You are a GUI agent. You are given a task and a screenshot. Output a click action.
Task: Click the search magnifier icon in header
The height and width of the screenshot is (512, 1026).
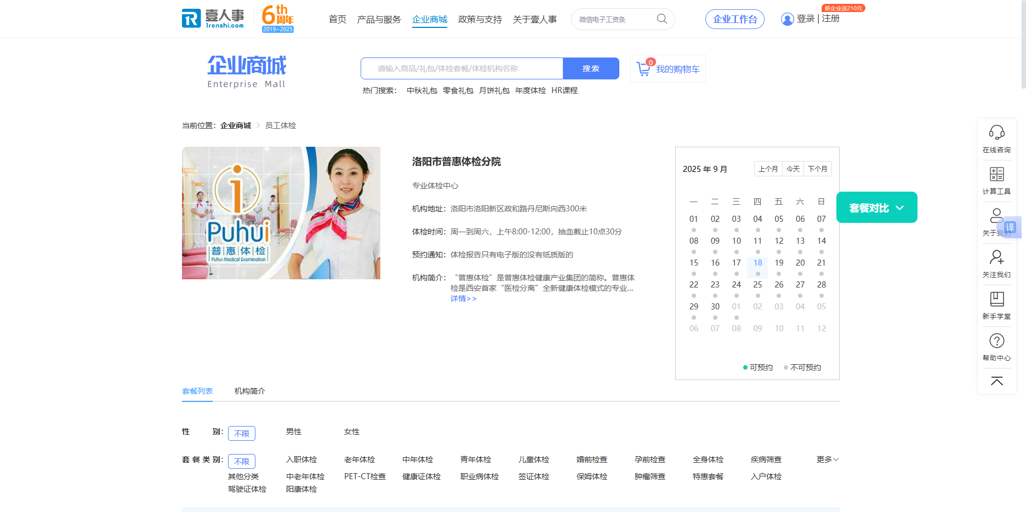click(662, 19)
